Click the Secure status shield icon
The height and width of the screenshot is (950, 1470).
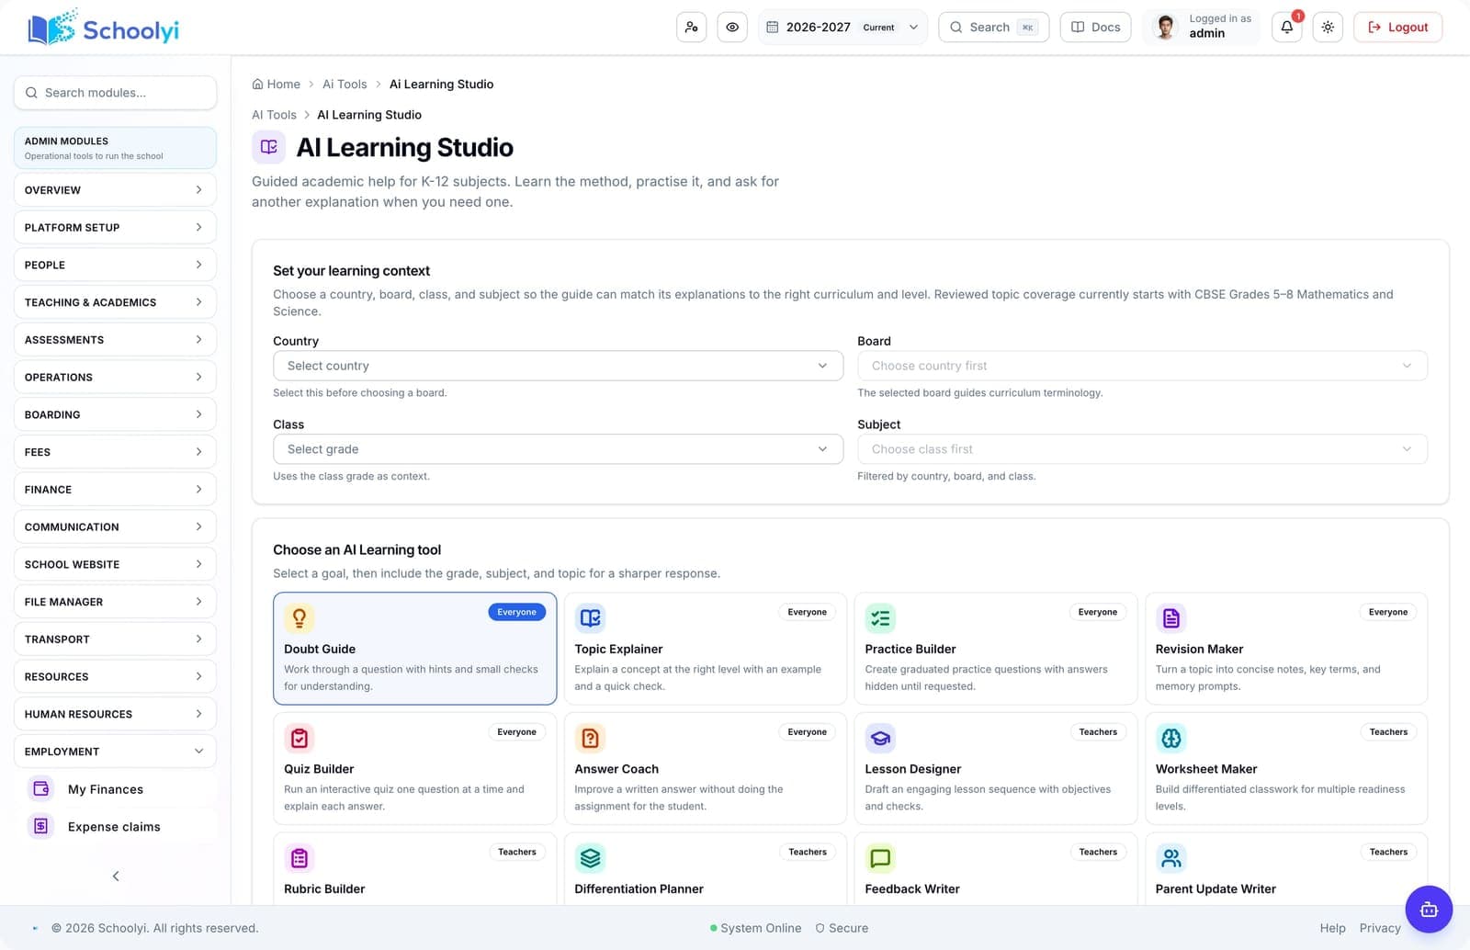(820, 928)
